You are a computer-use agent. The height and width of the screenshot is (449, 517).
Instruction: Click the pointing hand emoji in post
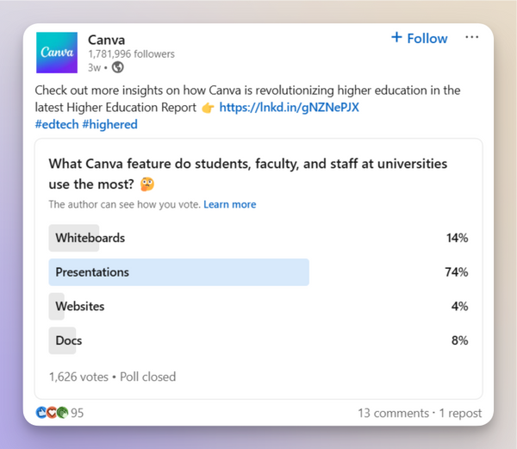(207, 108)
